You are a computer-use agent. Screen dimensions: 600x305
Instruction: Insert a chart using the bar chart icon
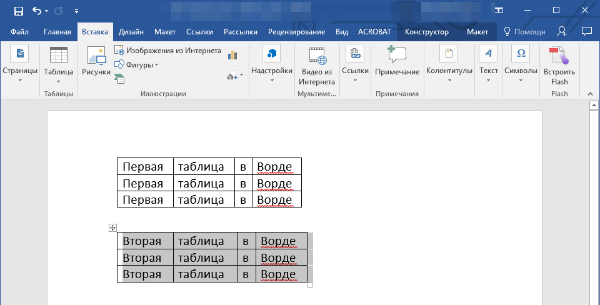(233, 55)
